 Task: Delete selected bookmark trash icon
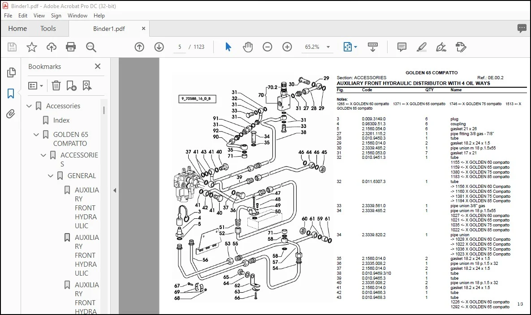pos(56,85)
